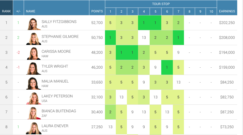Open the Stephanie Gilmore name link
The width and height of the screenshot is (243, 135).
(60, 37)
